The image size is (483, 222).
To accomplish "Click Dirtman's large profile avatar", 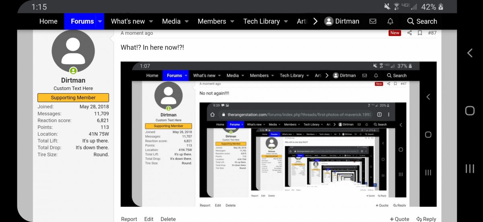I will pyautogui.click(x=73, y=51).
